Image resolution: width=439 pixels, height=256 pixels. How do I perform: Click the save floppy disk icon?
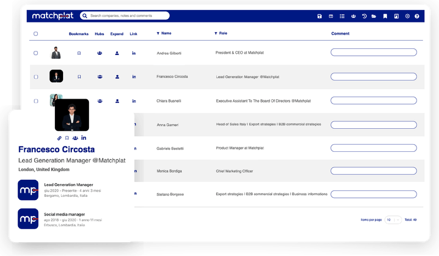(319, 16)
